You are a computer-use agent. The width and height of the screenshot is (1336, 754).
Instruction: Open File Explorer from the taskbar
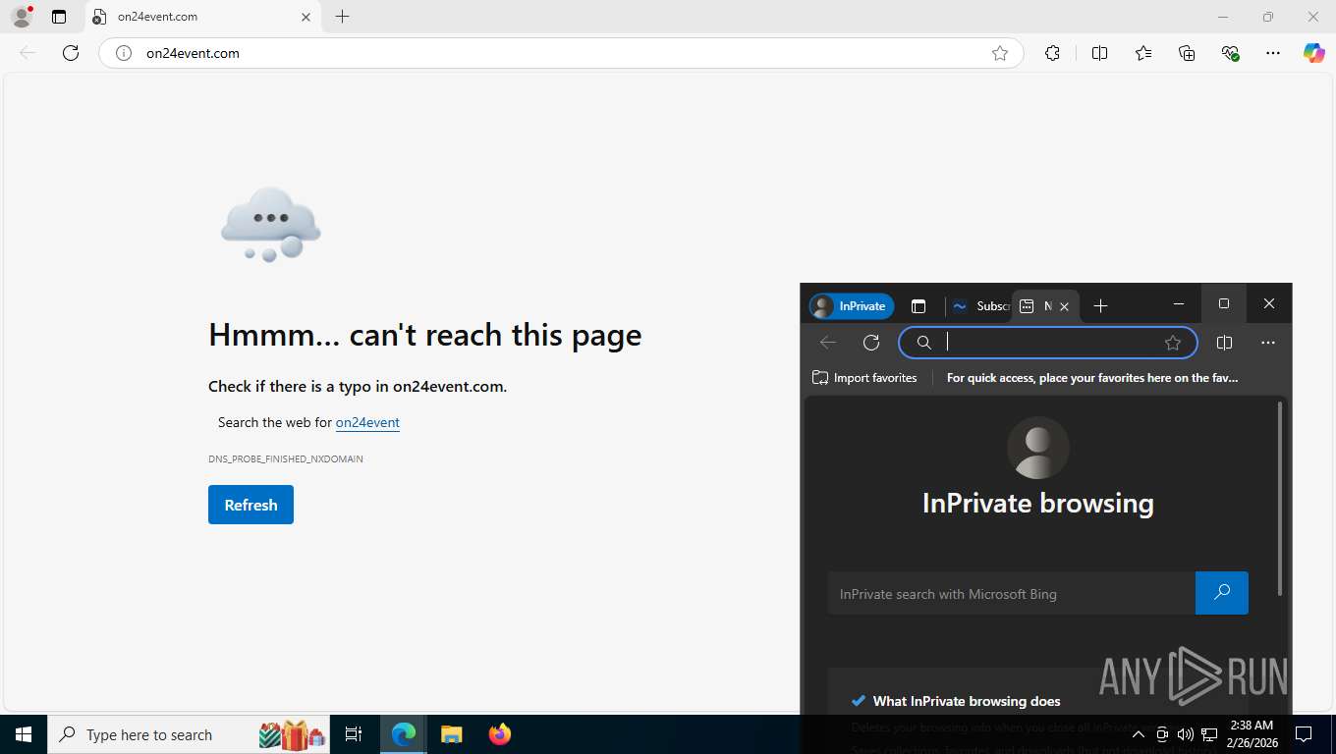tap(451, 734)
